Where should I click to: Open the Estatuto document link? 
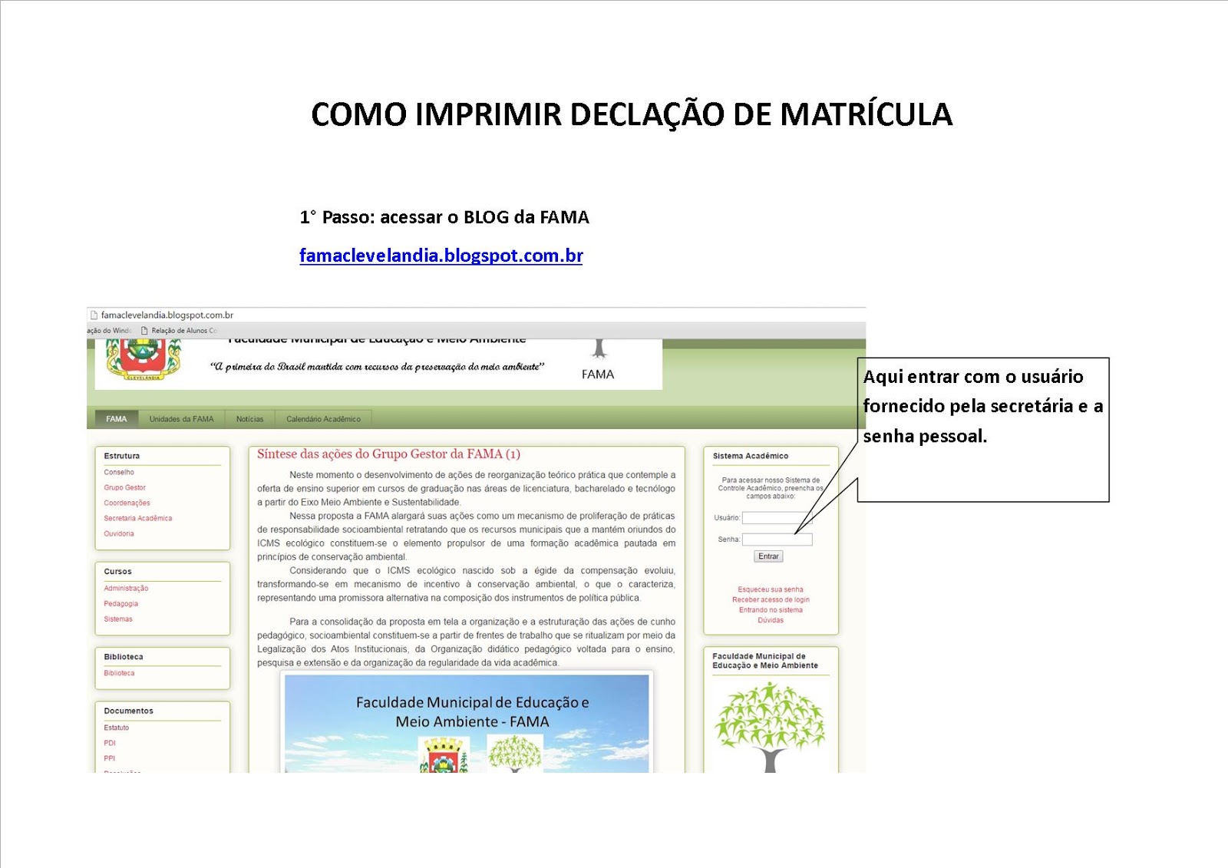pyautogui.click(x=117, y=728)
